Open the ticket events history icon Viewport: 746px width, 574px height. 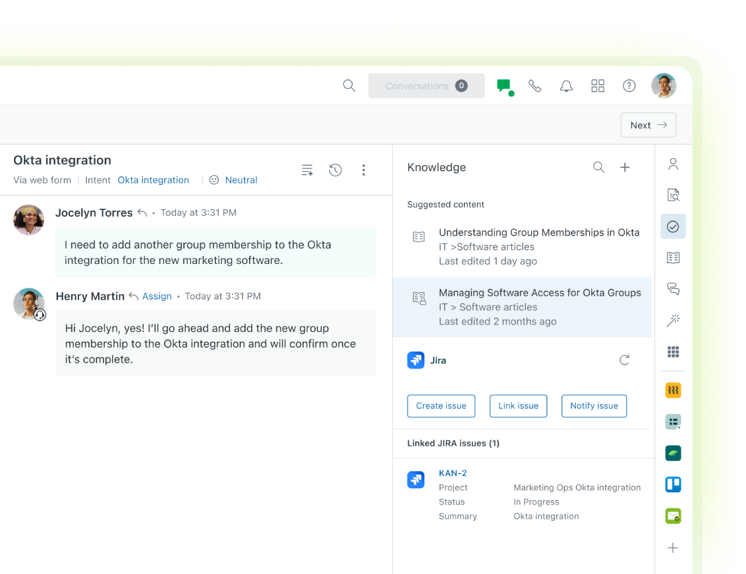335,170
